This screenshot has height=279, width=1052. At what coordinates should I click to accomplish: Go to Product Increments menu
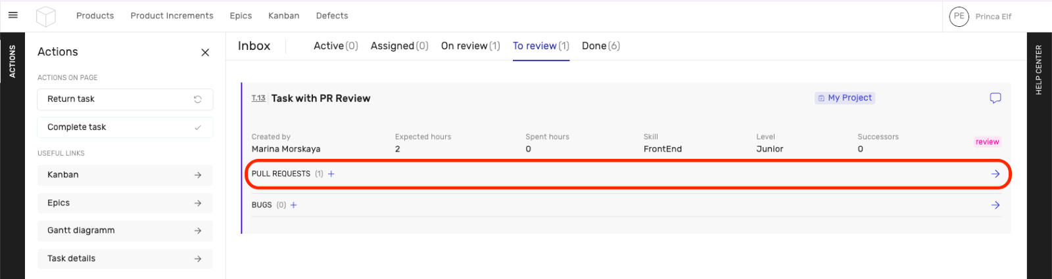[172, 16]
